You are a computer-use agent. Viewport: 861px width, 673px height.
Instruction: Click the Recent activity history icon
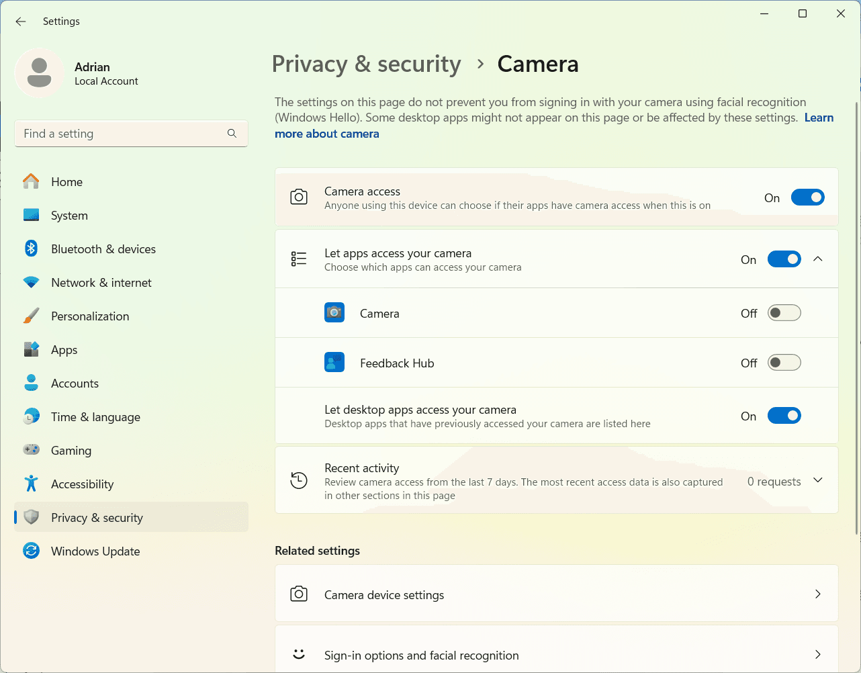(x=299, y=480)
